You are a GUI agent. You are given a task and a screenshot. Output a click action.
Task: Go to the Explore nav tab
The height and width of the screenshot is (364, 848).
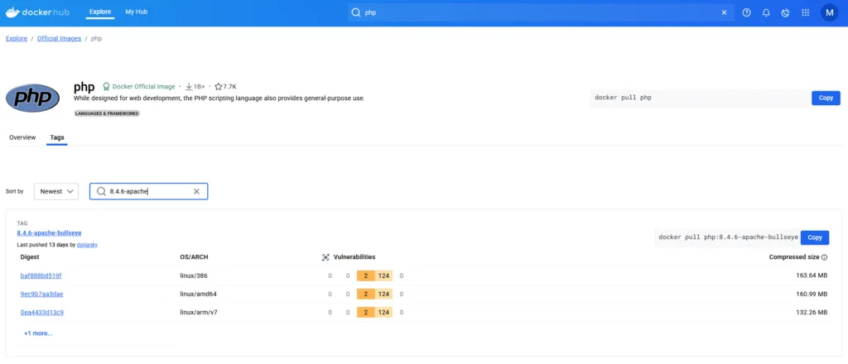100,12
